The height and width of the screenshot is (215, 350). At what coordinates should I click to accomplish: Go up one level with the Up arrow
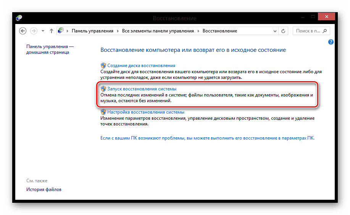tap(52, 31)
